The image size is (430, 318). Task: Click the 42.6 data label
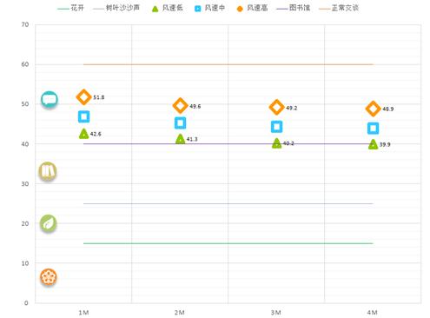pos(96,134)
